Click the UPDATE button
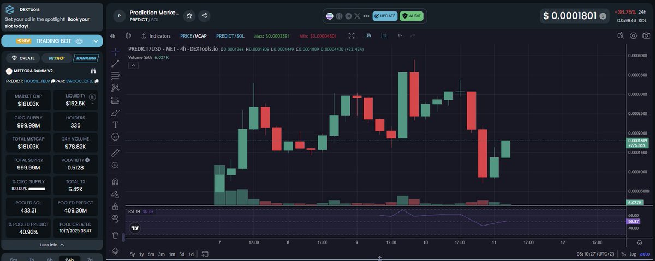The height and width of the screenshot is (261, 655). [x=385, y=16]
